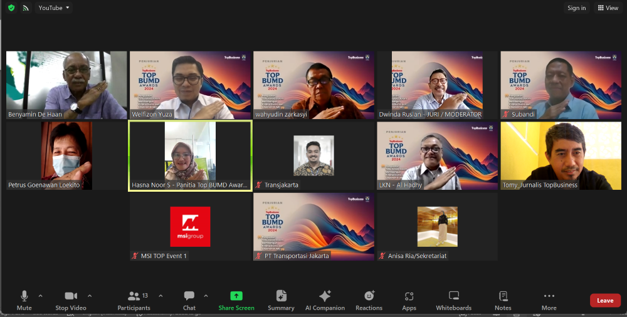The image size is (627, 317).
Task: Click the name label Benyamin De Haan
Action: click(x=35, y=114)
